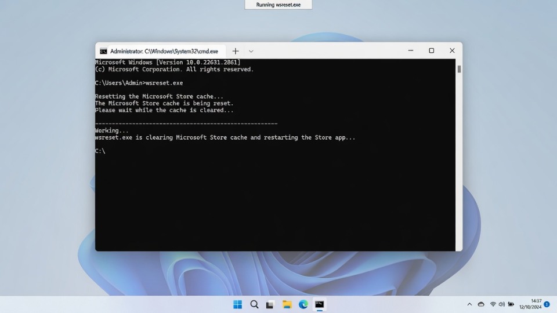Click the 'Running wsreset.exe' banner
The width and height of the screenshot is (557, 313).
[278, 5]
